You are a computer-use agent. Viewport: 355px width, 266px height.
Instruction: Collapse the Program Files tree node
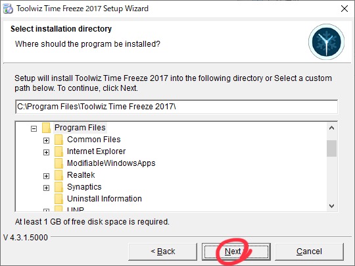coord(34,129)
